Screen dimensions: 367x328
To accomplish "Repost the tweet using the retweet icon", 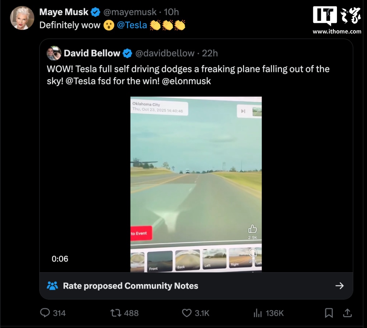I will click(x=115, y=313).
